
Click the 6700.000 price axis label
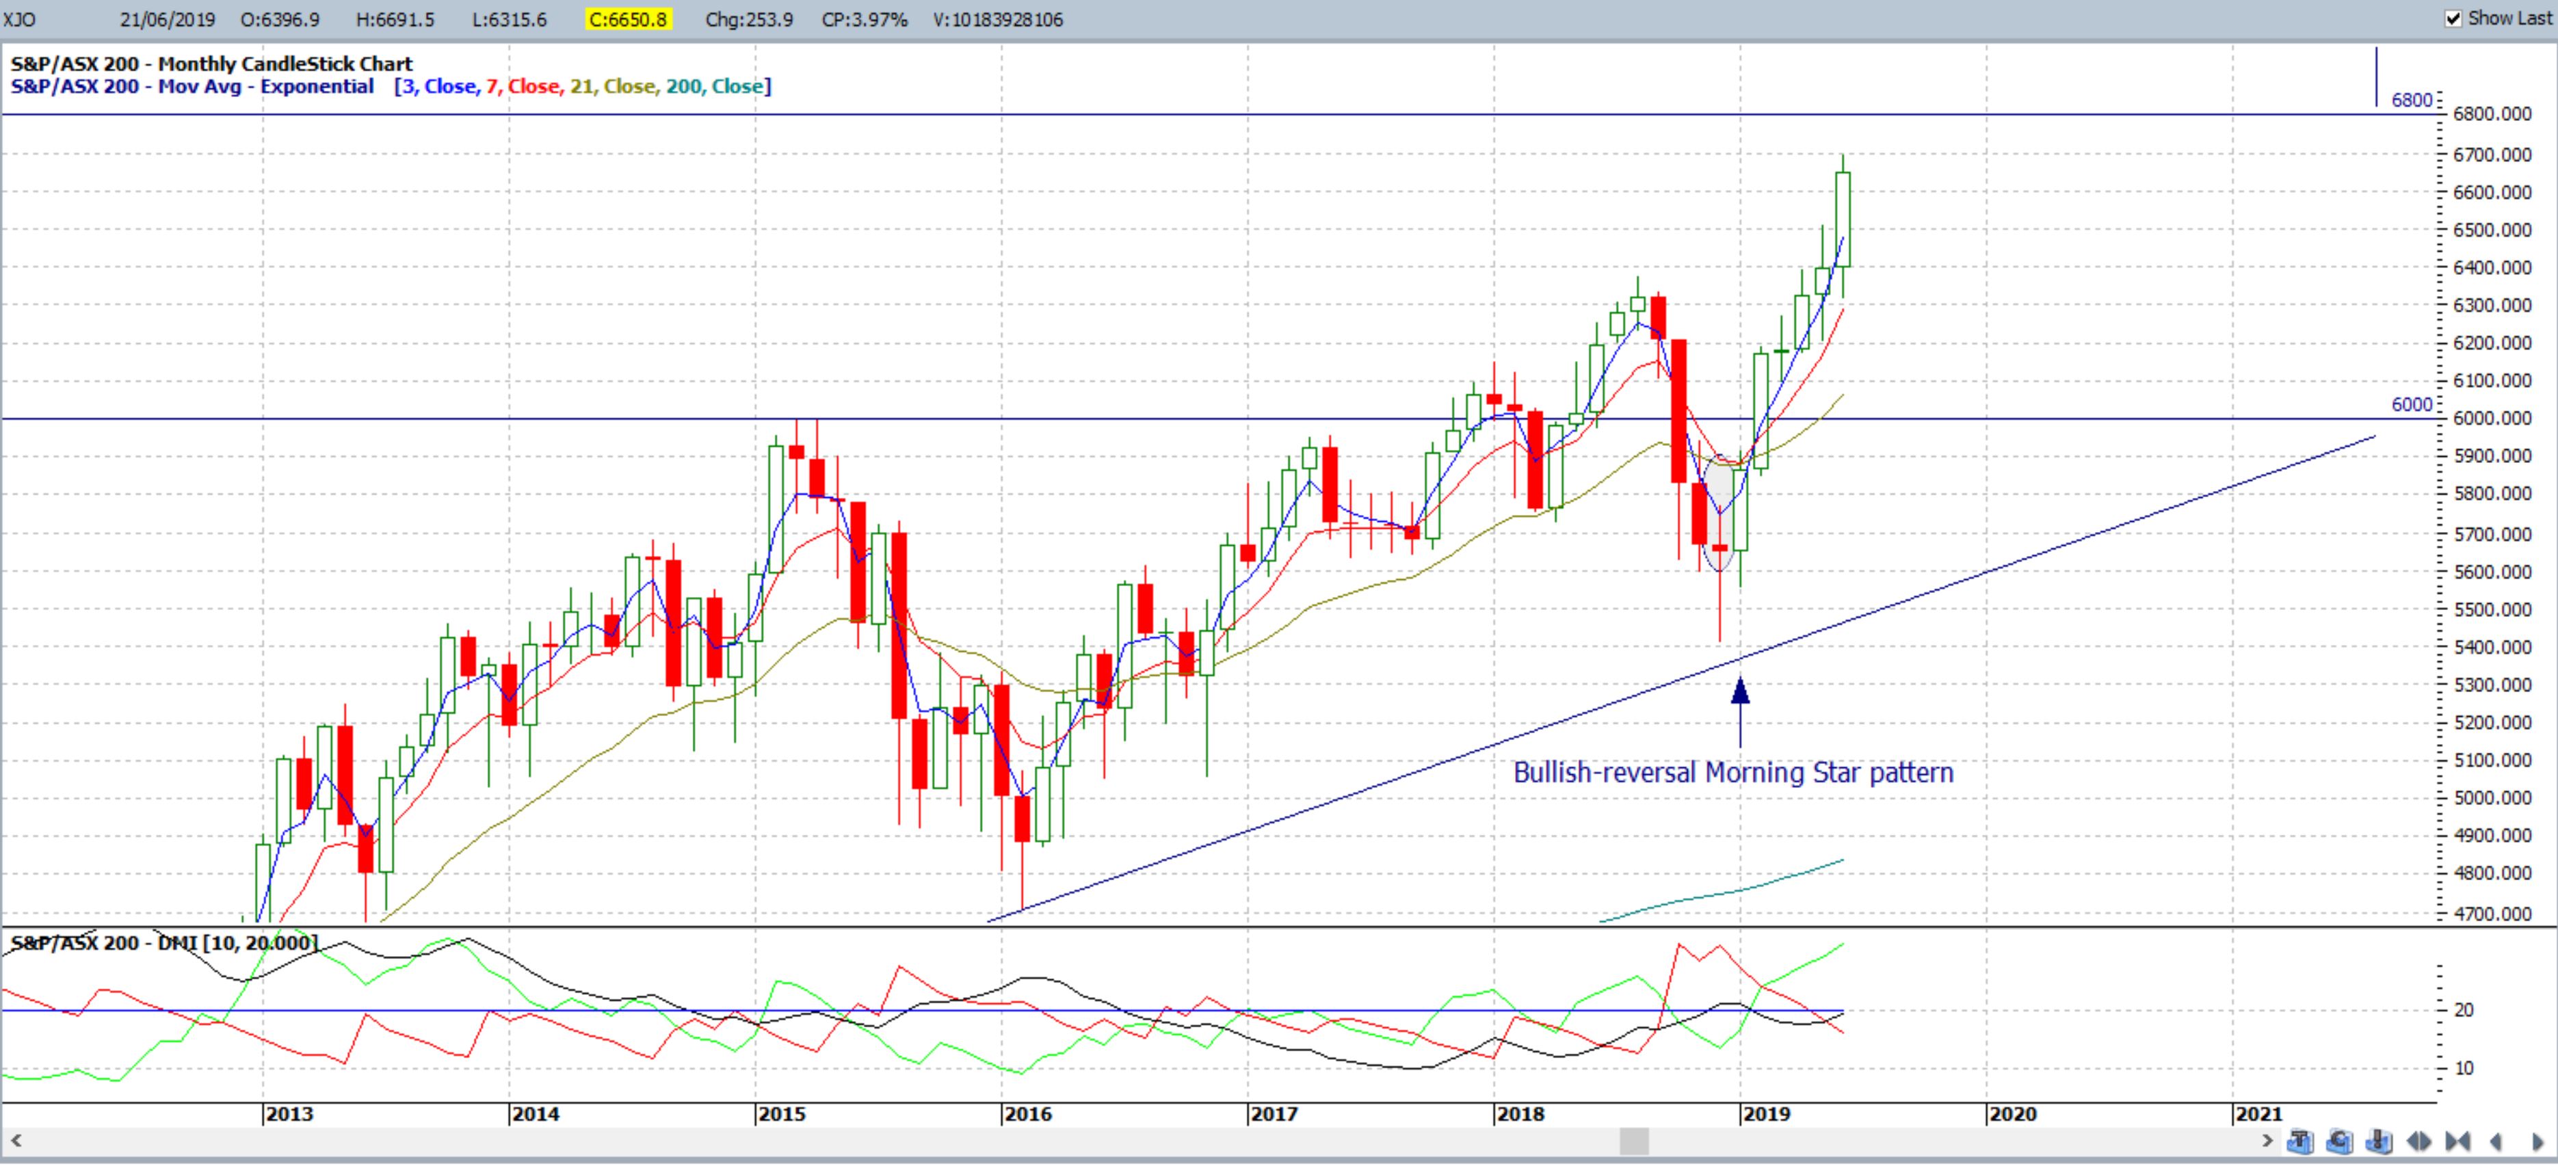tap(2492, 155)
